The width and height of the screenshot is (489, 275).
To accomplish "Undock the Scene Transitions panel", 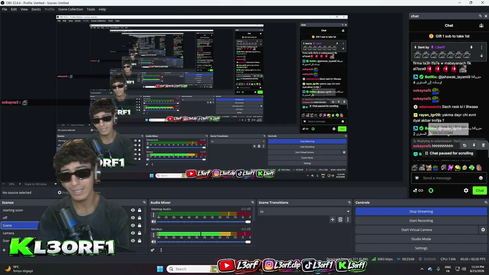I will pos(349,202).
